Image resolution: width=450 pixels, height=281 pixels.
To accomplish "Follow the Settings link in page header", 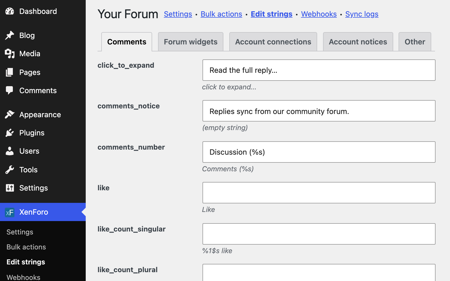I will 178,14.
